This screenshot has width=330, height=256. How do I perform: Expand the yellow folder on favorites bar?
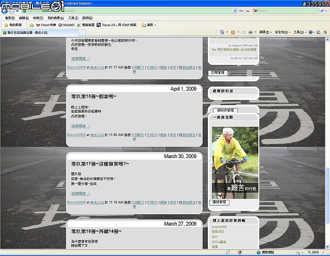click(x=149, y=25)
